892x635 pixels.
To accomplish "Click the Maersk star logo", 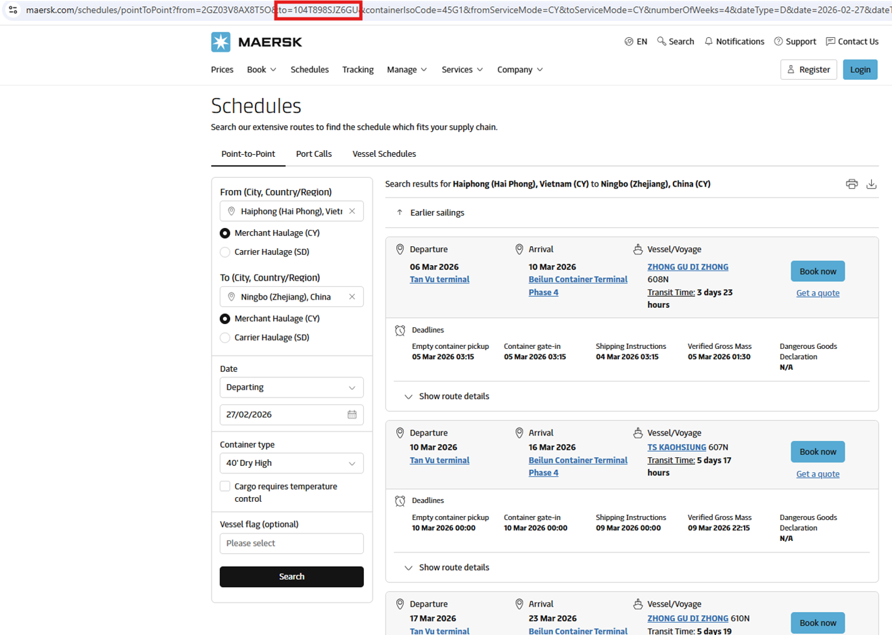I will click(221, 42).
